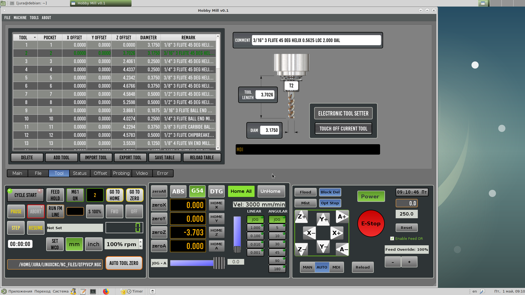Switch to the Video tab
Screen dimensions: 525x295
point(142,173)
